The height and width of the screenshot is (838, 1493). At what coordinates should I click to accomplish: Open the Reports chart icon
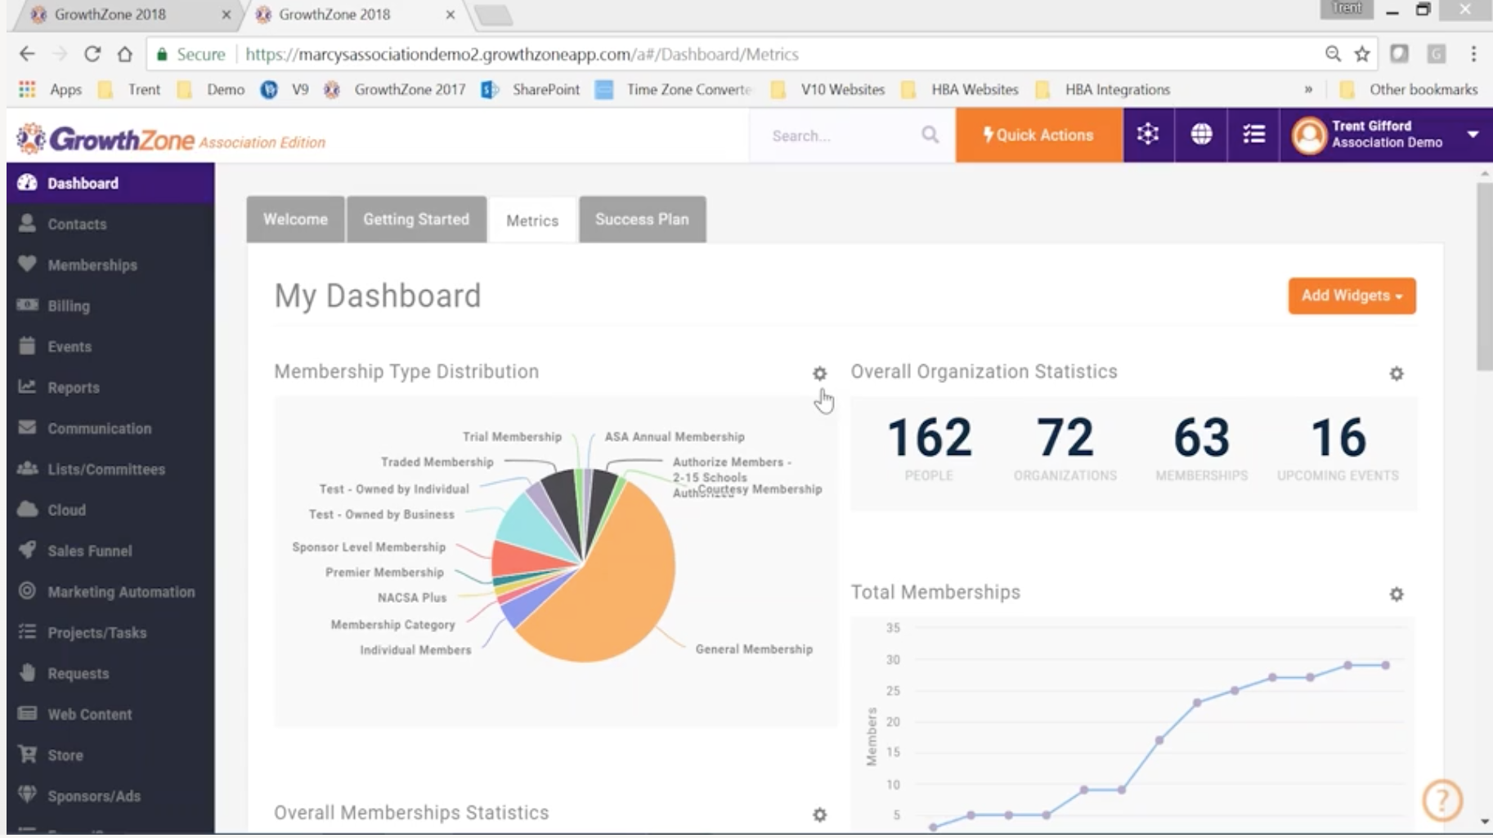[27, 386]
